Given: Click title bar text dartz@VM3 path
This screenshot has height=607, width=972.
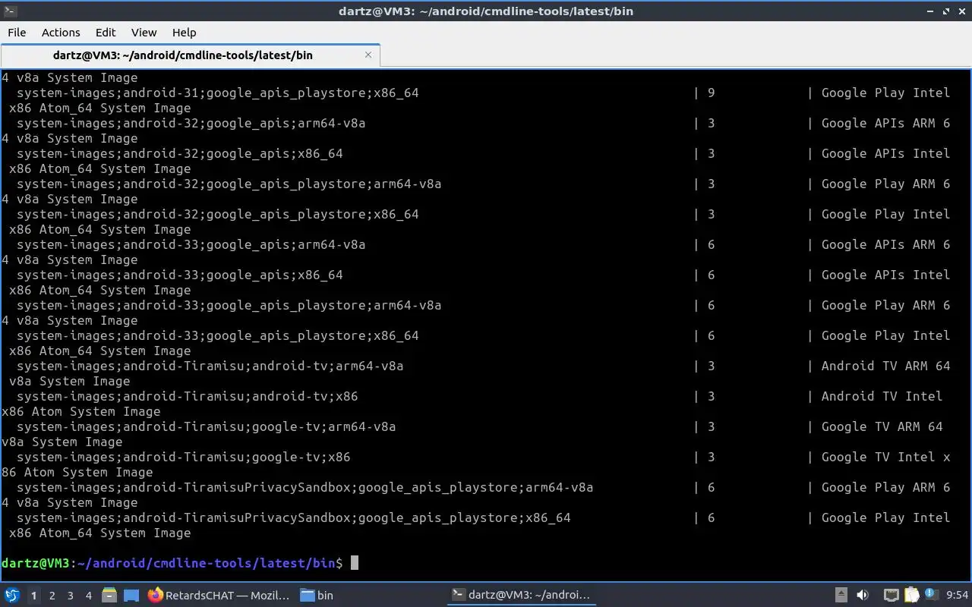Looking at the screenshot, I should pyautogui.click(x=486, y=11).
